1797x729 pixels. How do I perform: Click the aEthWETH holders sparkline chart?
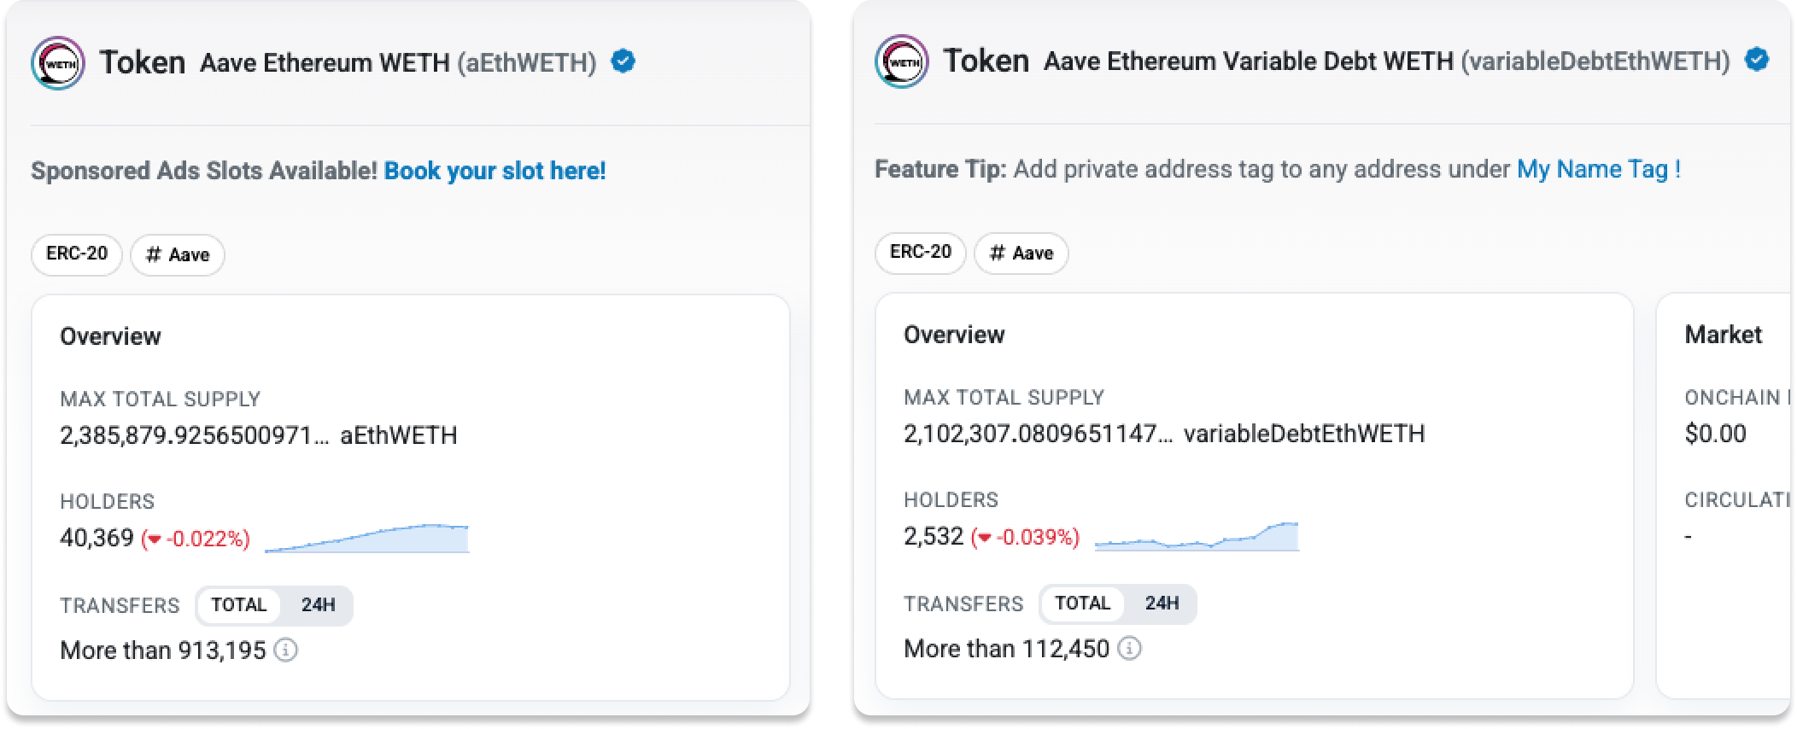click(x=367, y=539)
